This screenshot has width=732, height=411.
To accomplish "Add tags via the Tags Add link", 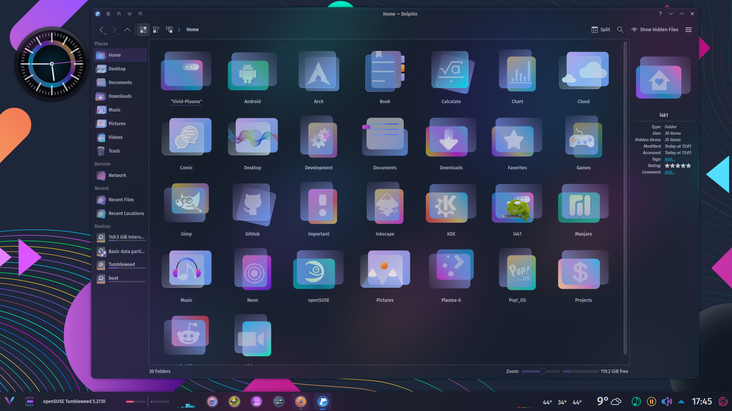I will pos(669,159).
